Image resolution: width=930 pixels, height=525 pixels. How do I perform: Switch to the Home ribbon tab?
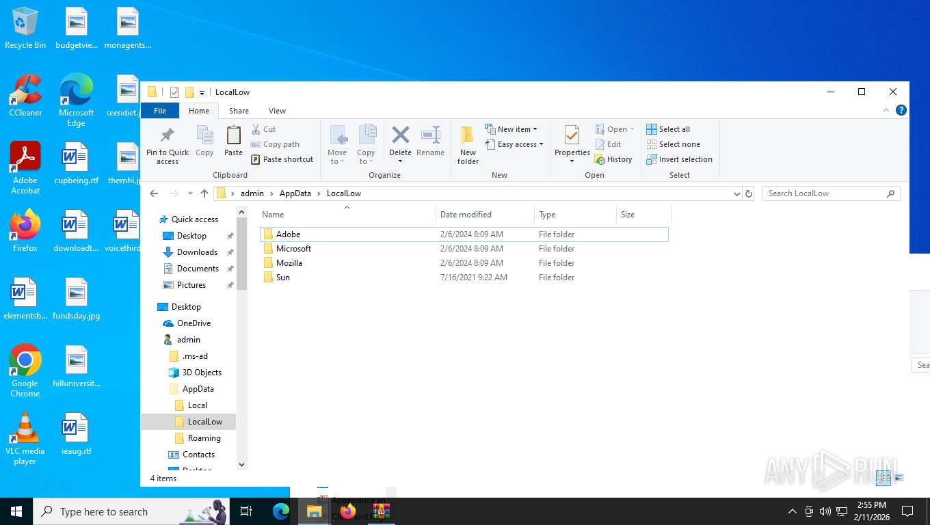pyautogui.click(x=199, y=111)
